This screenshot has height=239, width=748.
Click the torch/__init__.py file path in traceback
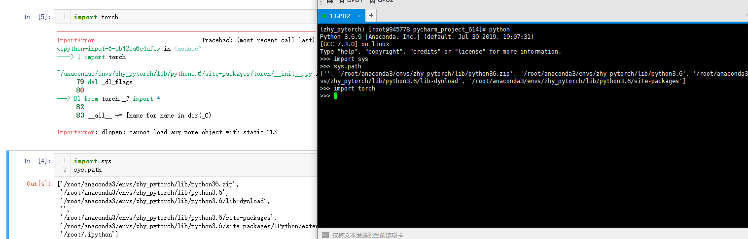(185, 73)
